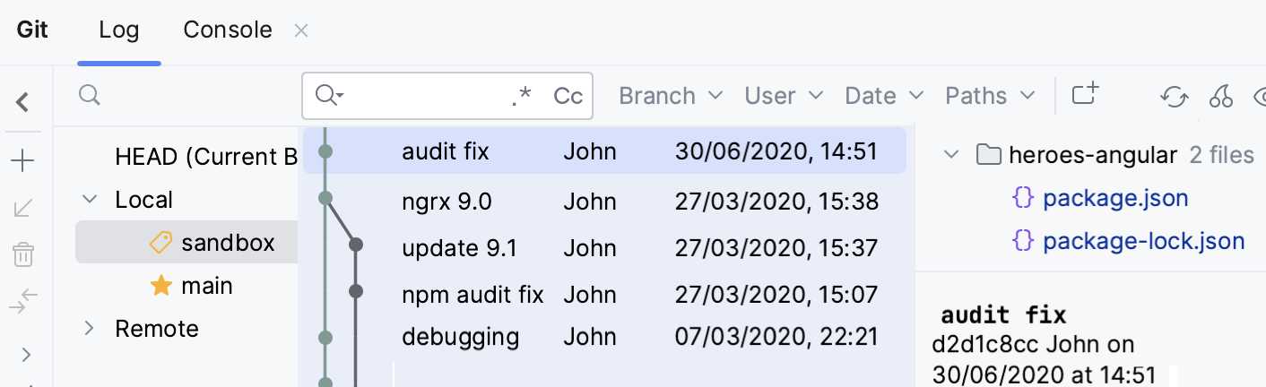Click the new branch plus icon
The width and height of the screenshot is (1266, 387).
click(x=23, y=161)
